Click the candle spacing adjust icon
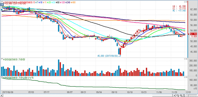 coord(183,95)
